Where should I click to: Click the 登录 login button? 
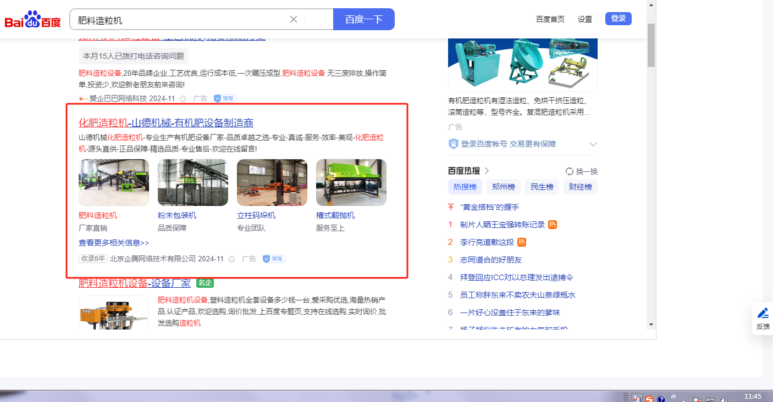pyautogui.click(x=618, y=19)
